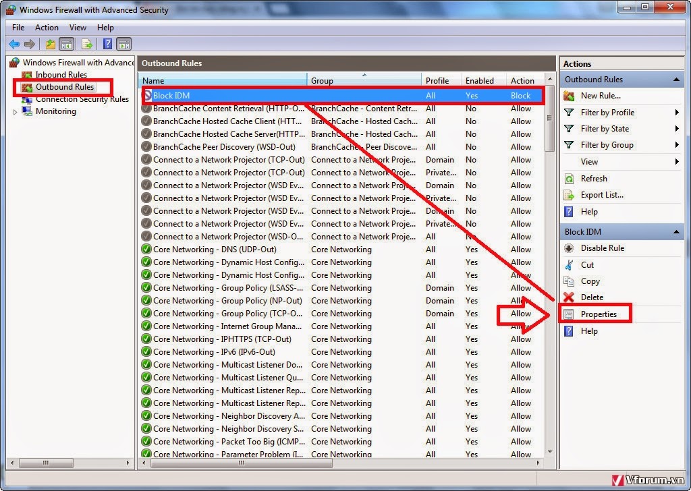Click the red Delete X icon
This screenshot has height=491, width=691.
pos(569,297)
